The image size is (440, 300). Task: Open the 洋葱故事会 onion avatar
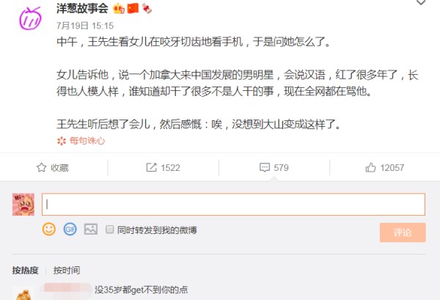pyautogui.click(x=30, y=18)
